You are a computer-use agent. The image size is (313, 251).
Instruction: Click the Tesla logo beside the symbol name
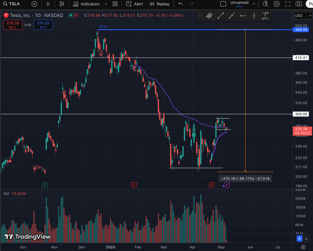coord(6,16)
